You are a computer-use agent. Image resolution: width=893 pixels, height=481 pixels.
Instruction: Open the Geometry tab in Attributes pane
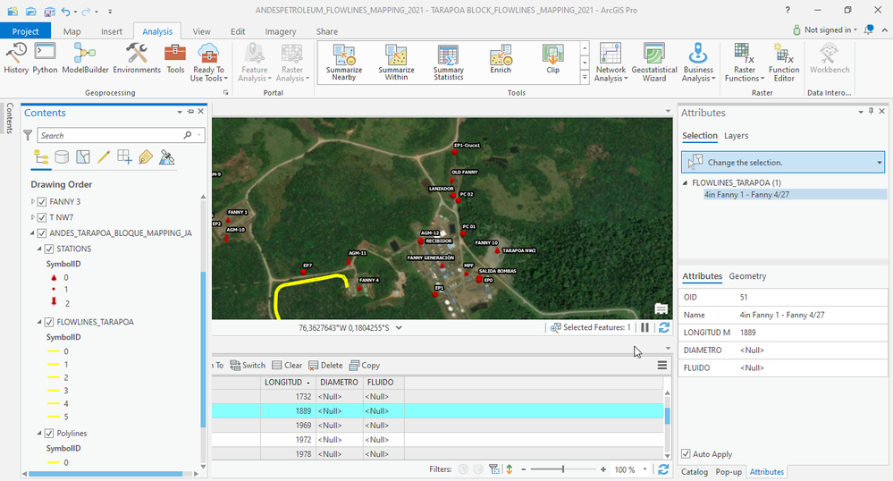747,276
